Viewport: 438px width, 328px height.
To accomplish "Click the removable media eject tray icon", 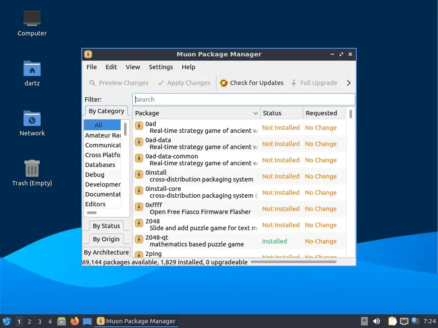I will 364,321.
